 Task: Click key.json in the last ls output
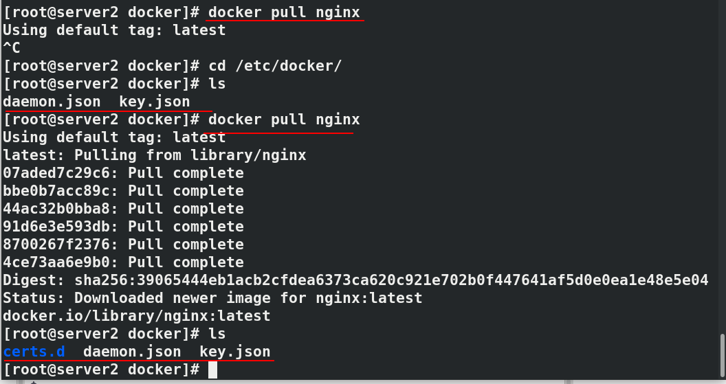click(234, 352)
